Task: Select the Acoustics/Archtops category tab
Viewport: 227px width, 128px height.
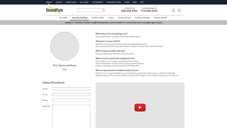Action: click(80, 18)
